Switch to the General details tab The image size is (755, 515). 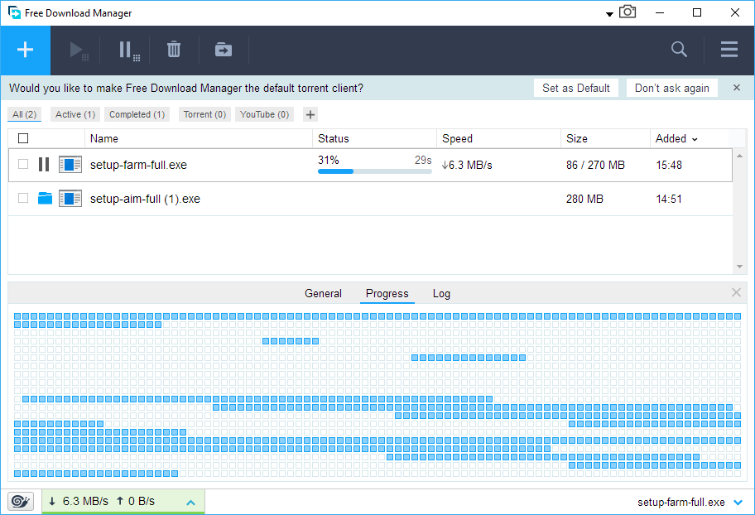coord(323,293)
